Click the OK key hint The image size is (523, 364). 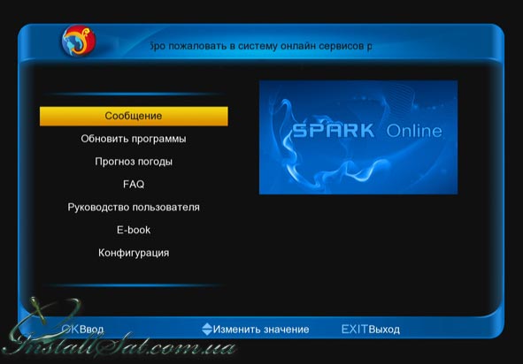pos(70,329)
